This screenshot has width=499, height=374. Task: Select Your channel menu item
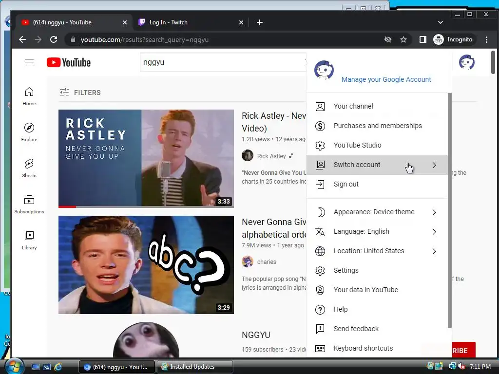click(x=377, y=106)
